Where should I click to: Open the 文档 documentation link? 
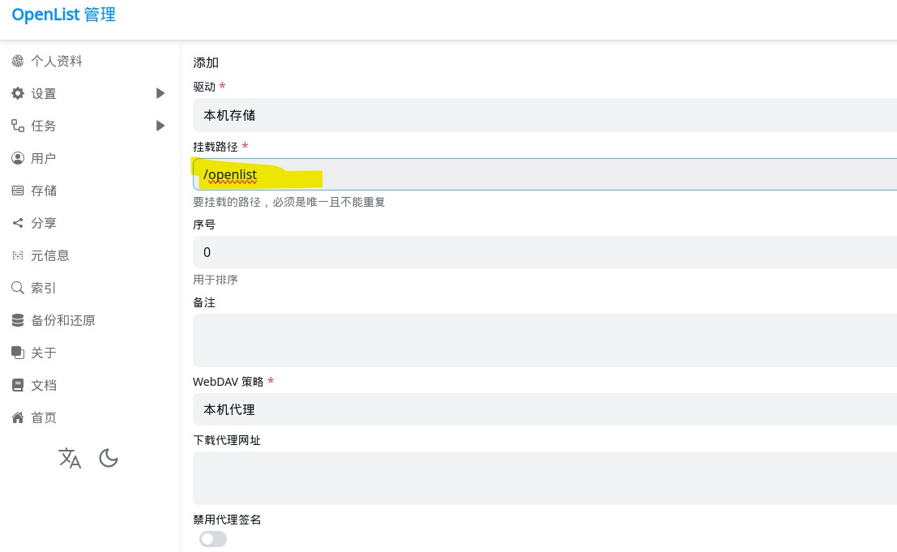[44, 385]
